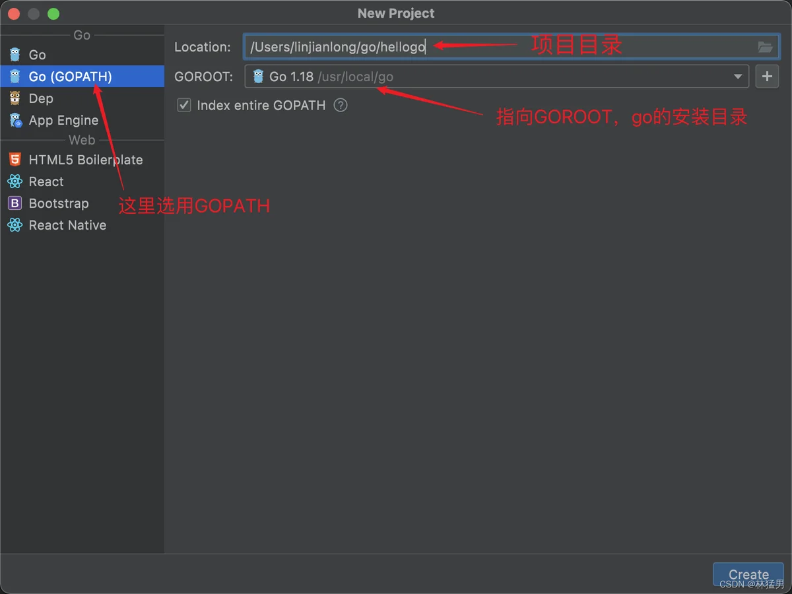Choose the Dep project type
The width and height of the screenshot is (792, 594).
(82, 98)
